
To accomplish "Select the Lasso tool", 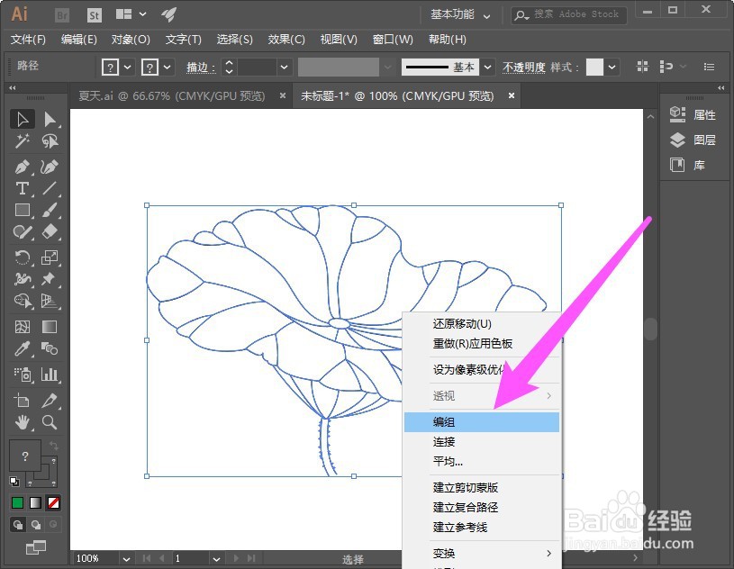I will [x=50, y=140].
